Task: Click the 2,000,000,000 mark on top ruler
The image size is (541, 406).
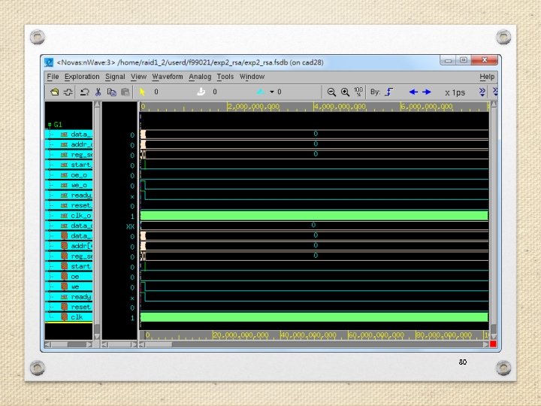Action: [254, 107]
